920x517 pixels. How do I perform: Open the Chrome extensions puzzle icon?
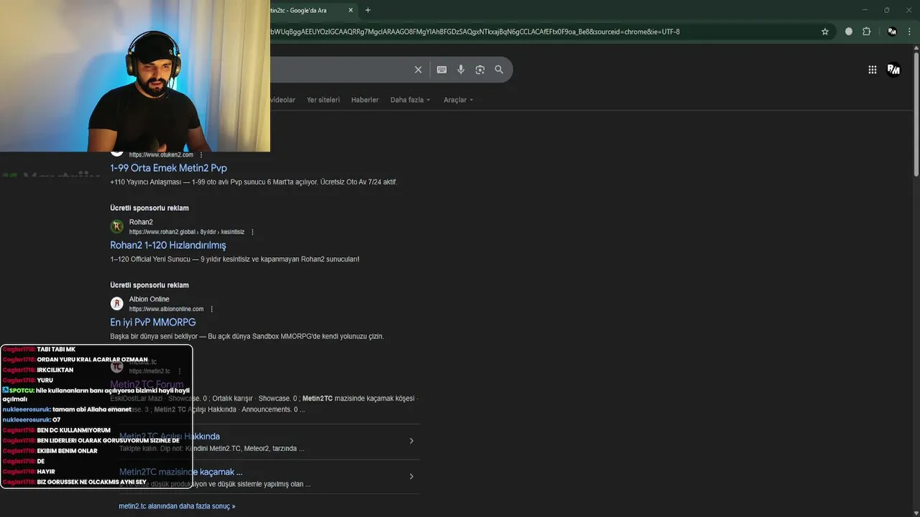pos(866,32)
